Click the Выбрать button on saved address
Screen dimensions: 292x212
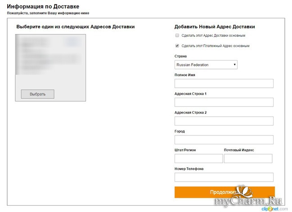[37, 94]
